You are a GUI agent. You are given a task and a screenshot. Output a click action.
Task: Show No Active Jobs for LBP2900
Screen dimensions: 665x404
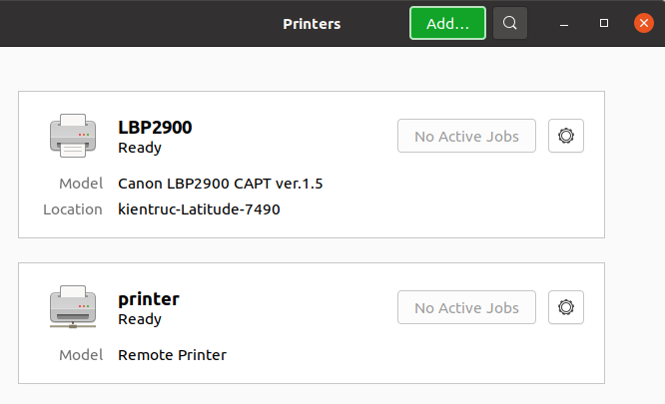(x=466, y=136)
